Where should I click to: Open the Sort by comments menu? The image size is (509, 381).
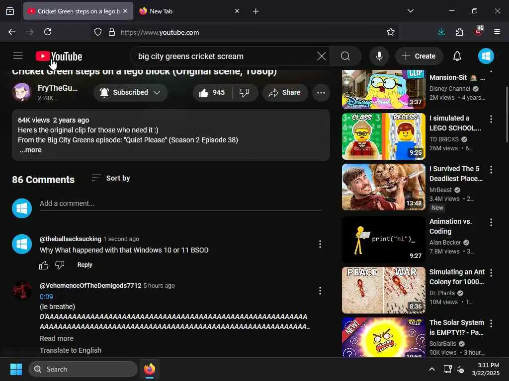[x=111, y=178]
